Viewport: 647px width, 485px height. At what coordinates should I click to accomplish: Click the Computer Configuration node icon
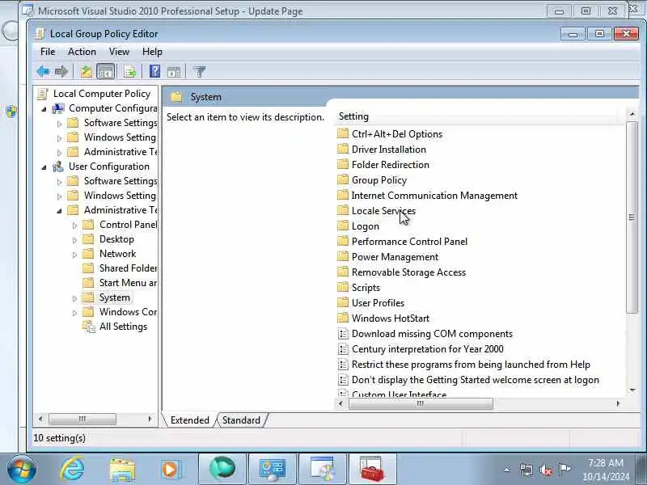coord(57,108)
